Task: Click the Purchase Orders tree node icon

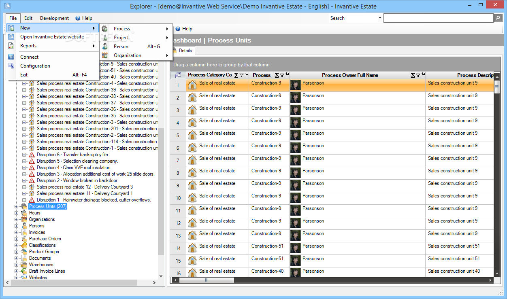Action: point(24,239)
